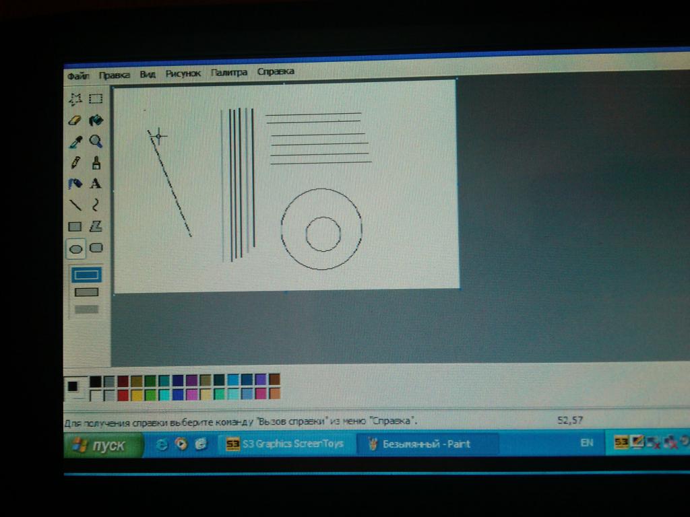Viewport: 690px width, 517px height.
Task: Choose the solid fill without outline style
Action: point(86,310)
